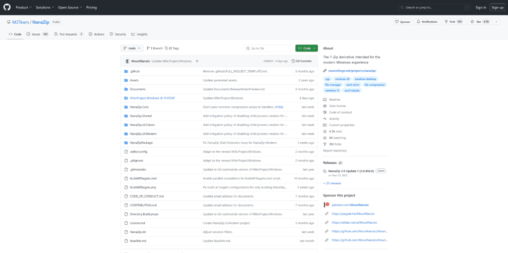Open the .gitmodules file

138,169
